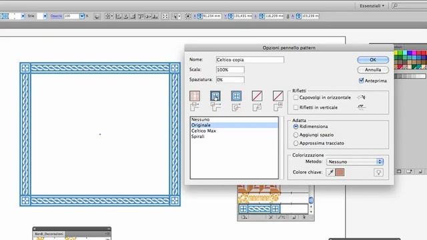
Task: Pick the cyan swatch in Swatches panel
Action: 405,53
